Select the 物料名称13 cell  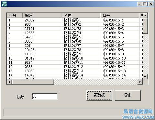81,71
